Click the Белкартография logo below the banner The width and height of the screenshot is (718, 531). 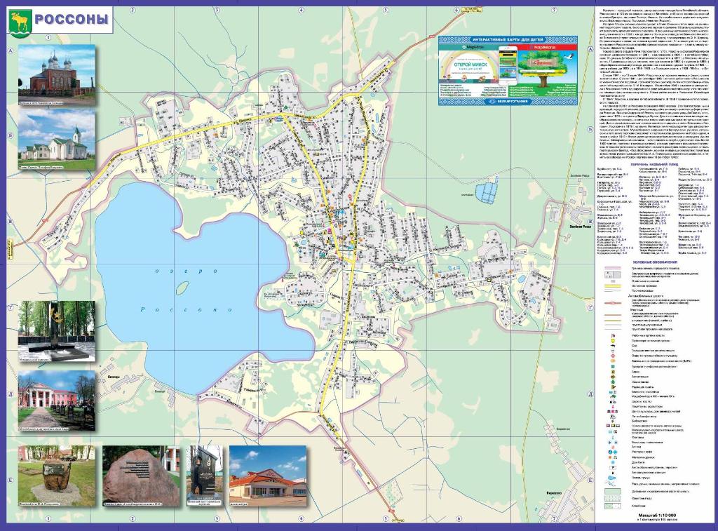click(510, 102)
